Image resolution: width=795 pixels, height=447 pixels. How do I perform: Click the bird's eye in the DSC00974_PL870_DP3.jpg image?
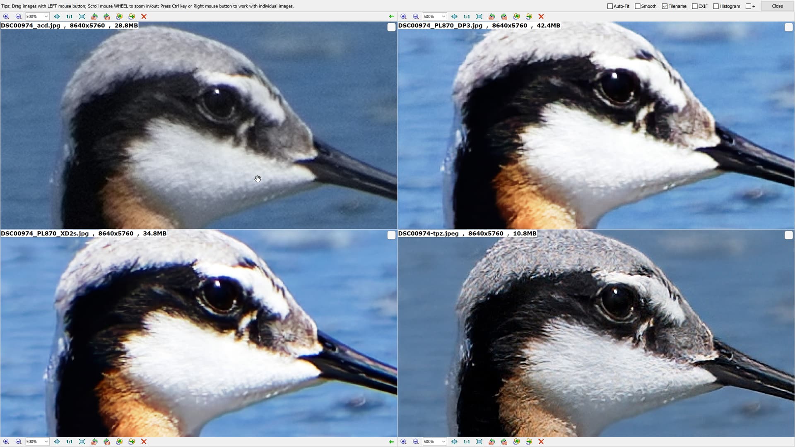coord(617,87)
